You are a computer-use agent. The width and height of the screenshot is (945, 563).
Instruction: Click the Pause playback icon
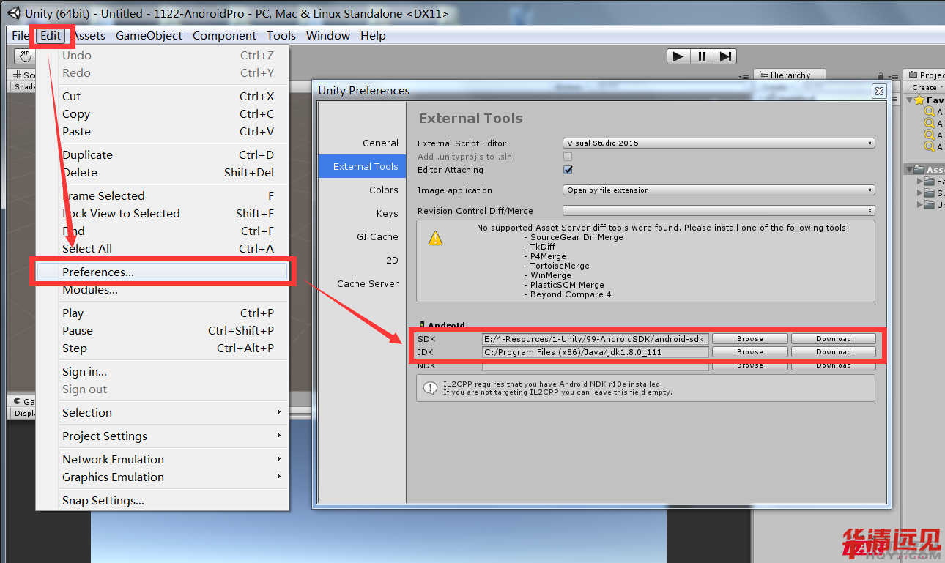click(x=702, y=56)
